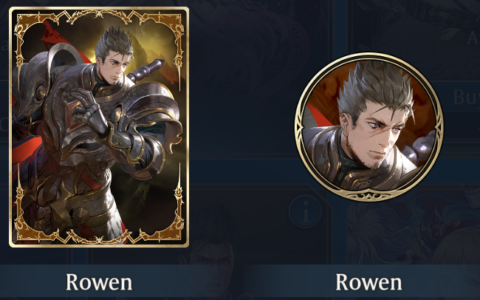Select the Rowen circular avatar portrait
The height and width of the screenshot is (300, 480).
coord(369,127)
